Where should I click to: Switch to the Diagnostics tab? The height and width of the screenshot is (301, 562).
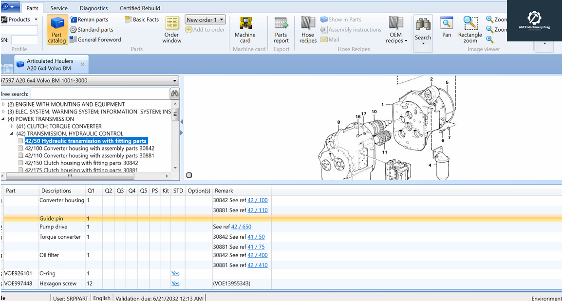point(94,8)
